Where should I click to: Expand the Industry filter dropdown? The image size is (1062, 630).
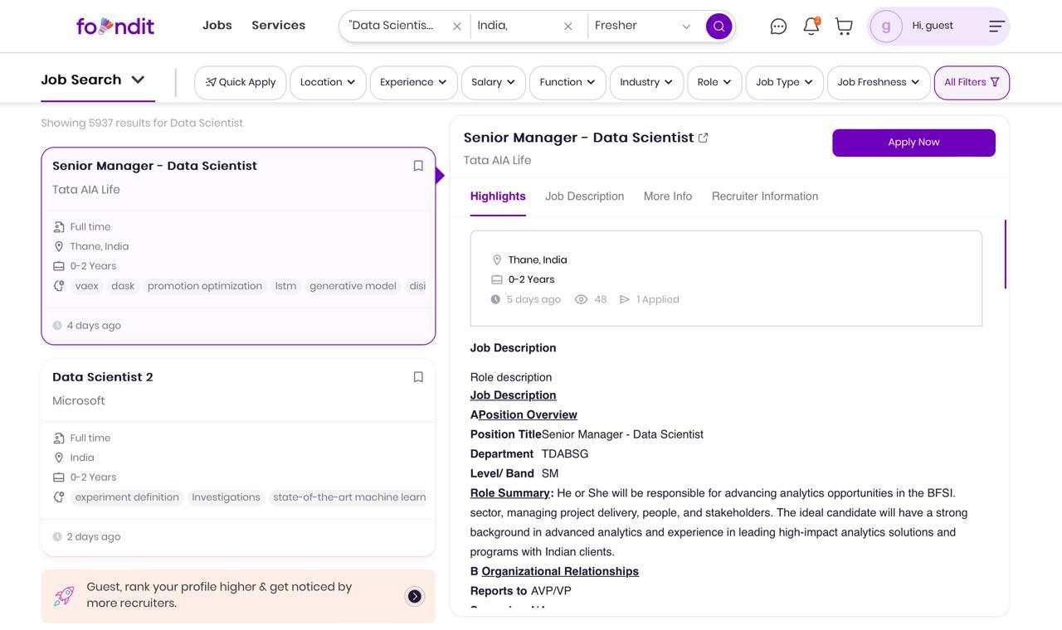click(646, 82)
